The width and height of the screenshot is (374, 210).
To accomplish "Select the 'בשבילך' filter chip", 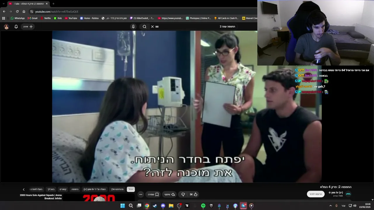I will point(51,189).
